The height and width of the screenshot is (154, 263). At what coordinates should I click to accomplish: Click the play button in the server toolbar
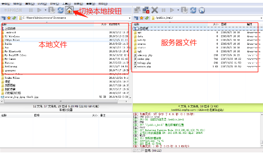click(172, 10)
